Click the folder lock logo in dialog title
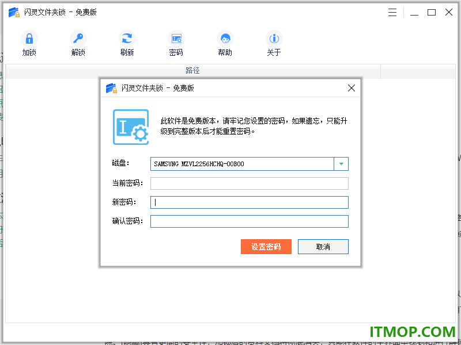This screenshot has width=461, height=345. (111, 88)
